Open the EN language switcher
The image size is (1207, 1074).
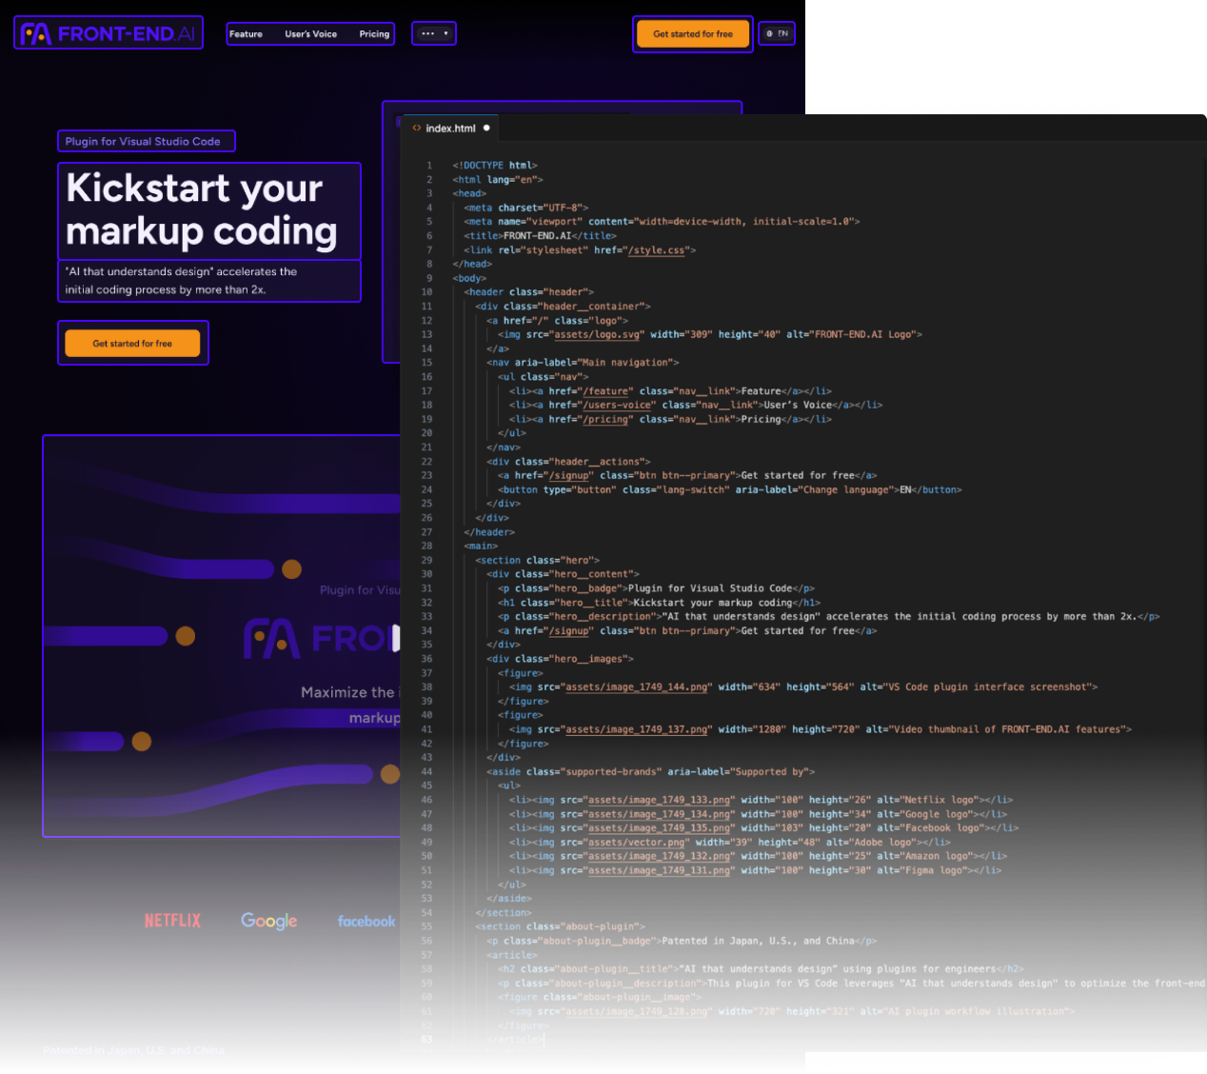point(778,34)
